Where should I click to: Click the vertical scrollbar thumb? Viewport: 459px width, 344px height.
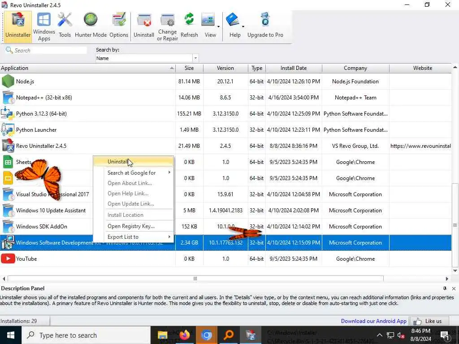click(x=455, y=225)
